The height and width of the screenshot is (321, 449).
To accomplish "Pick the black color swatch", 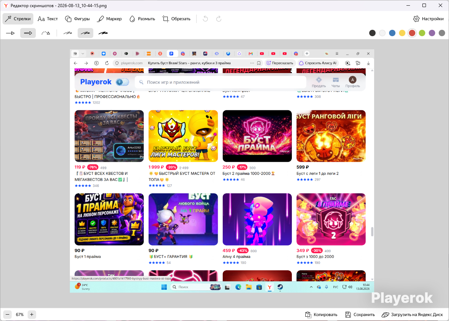I will tap(372, 33).
